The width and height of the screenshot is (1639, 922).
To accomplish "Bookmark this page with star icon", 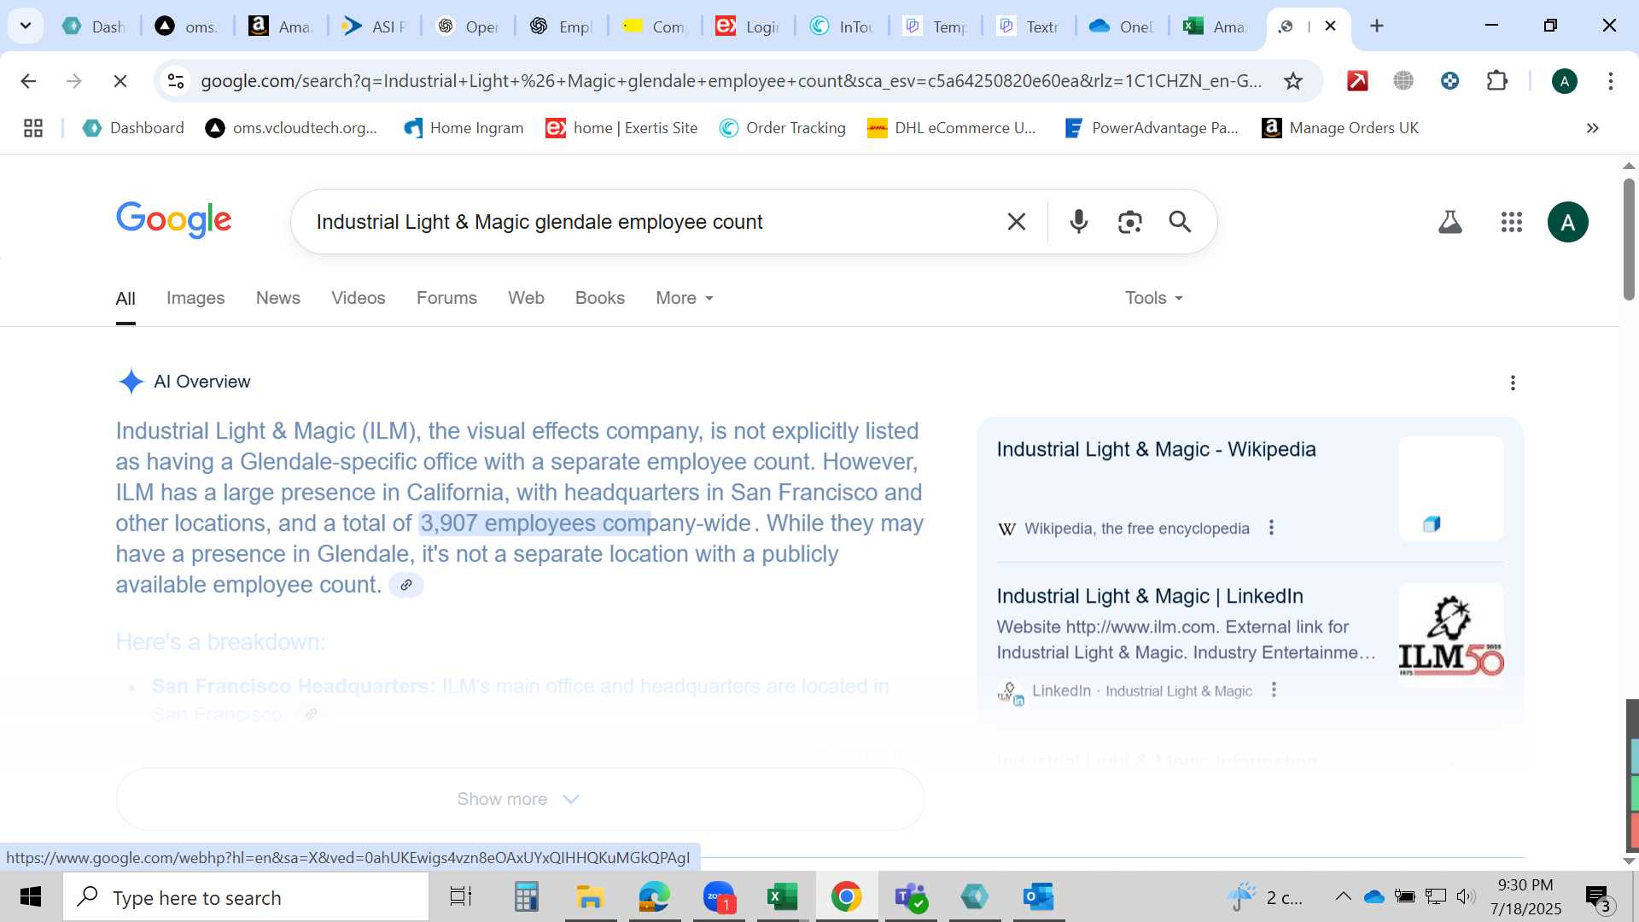I will click(1293, 81).
